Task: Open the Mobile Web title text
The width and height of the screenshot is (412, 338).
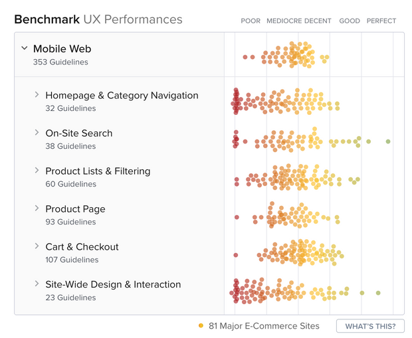Action: tap(62, 48)
